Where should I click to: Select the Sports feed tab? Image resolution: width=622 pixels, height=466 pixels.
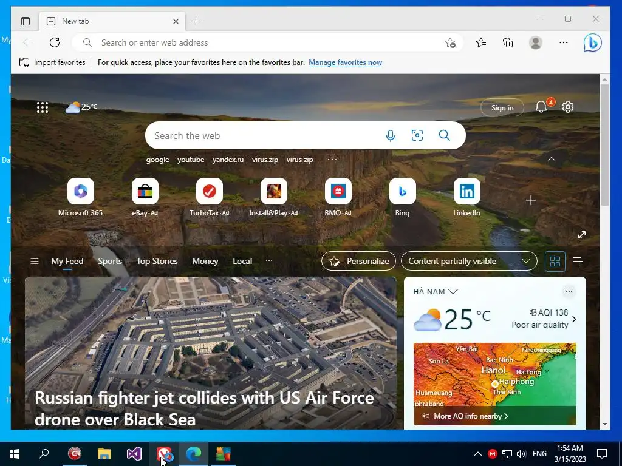pos(110,261)
